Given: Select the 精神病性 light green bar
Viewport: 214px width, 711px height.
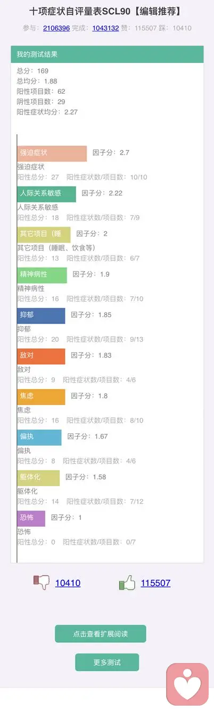Looking at the screenshot, I should [x=42, y=275].
